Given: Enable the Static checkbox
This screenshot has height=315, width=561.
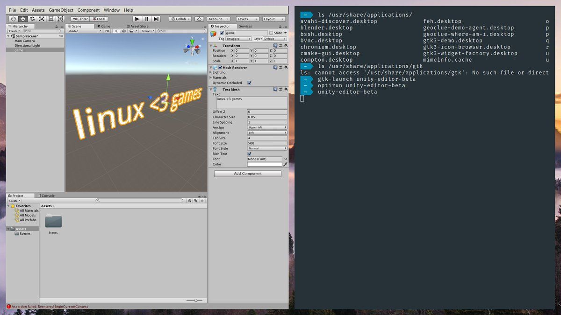Looking at the screenshot, I should point(271,33).
